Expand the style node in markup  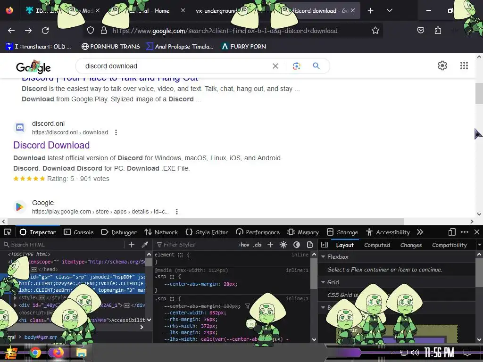pyautogui.click(x=15, y=298)
